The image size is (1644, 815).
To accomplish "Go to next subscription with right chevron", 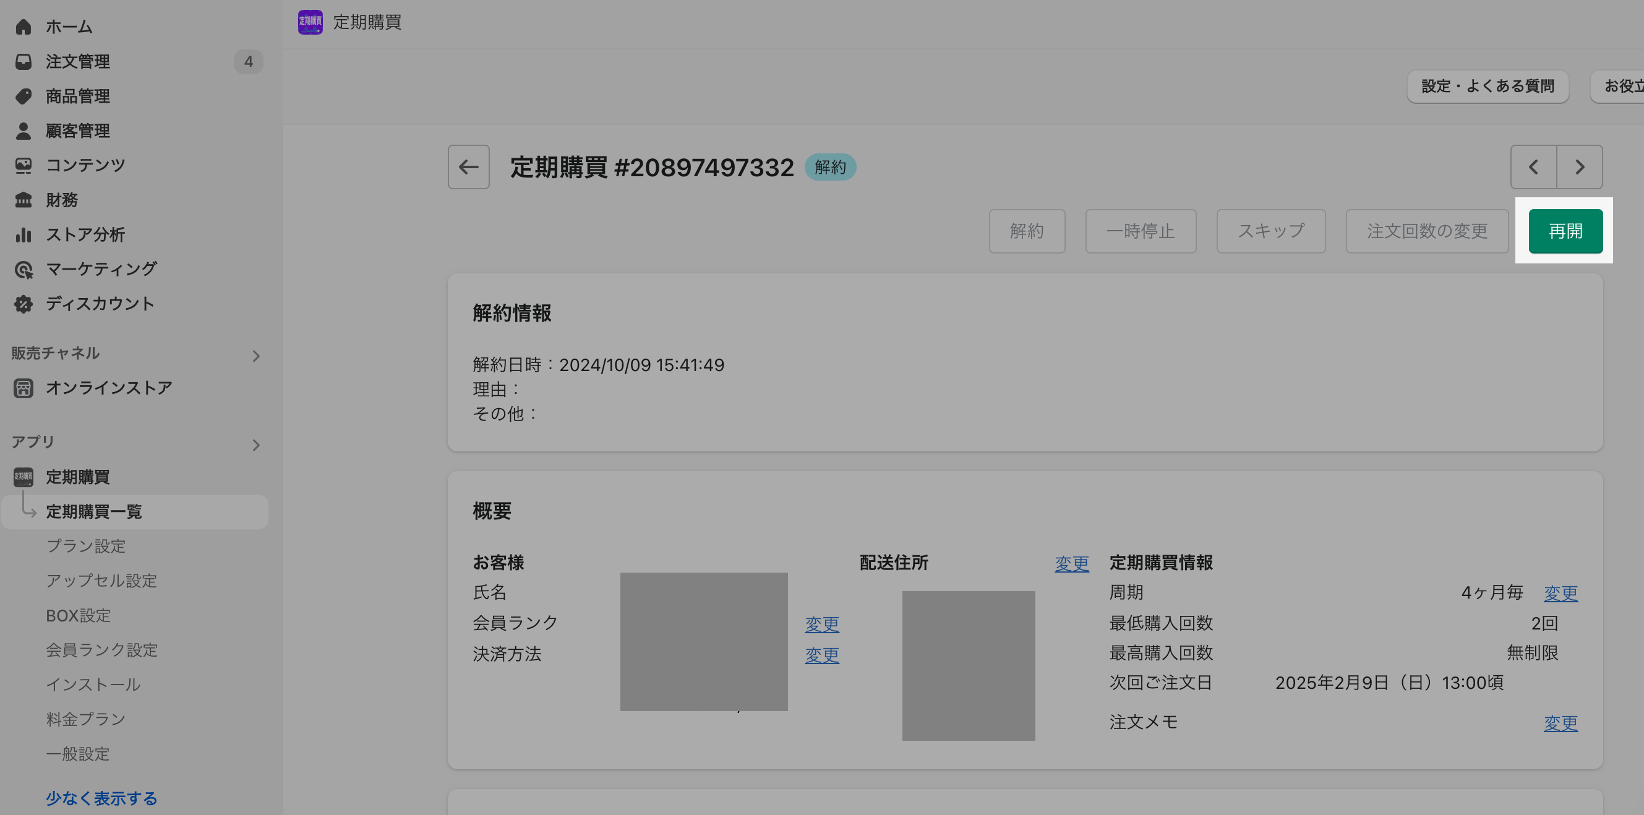I will (x=1580, y=167).
